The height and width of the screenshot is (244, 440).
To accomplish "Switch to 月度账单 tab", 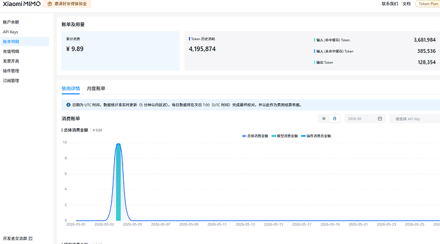I will pyautogui.click(x=96, y=89).
